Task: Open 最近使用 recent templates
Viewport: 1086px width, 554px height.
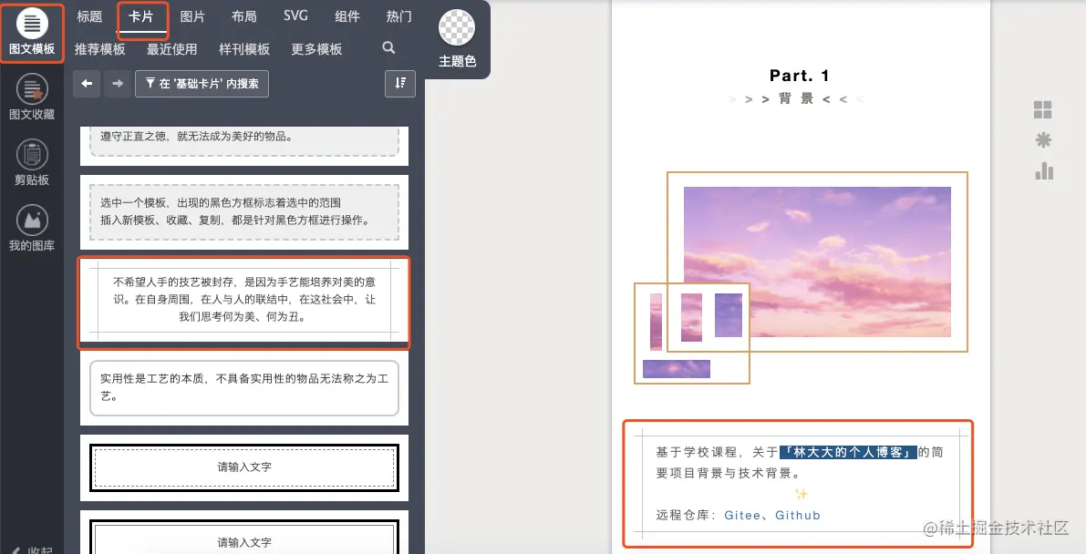Action: (x=171, y=49)
